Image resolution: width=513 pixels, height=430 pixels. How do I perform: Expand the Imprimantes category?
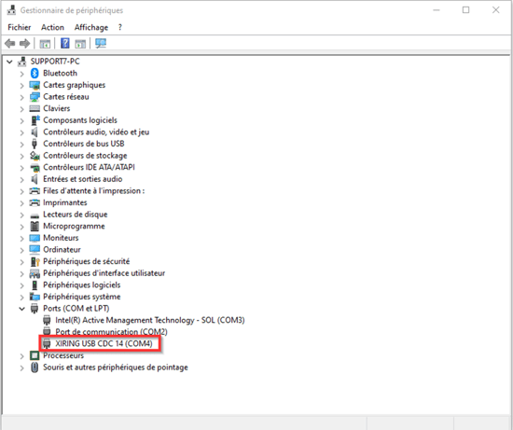tap(22, 203)
